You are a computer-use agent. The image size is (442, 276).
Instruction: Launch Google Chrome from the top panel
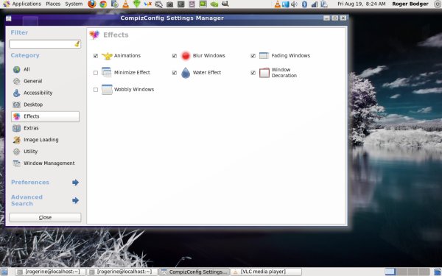(103, 4)
